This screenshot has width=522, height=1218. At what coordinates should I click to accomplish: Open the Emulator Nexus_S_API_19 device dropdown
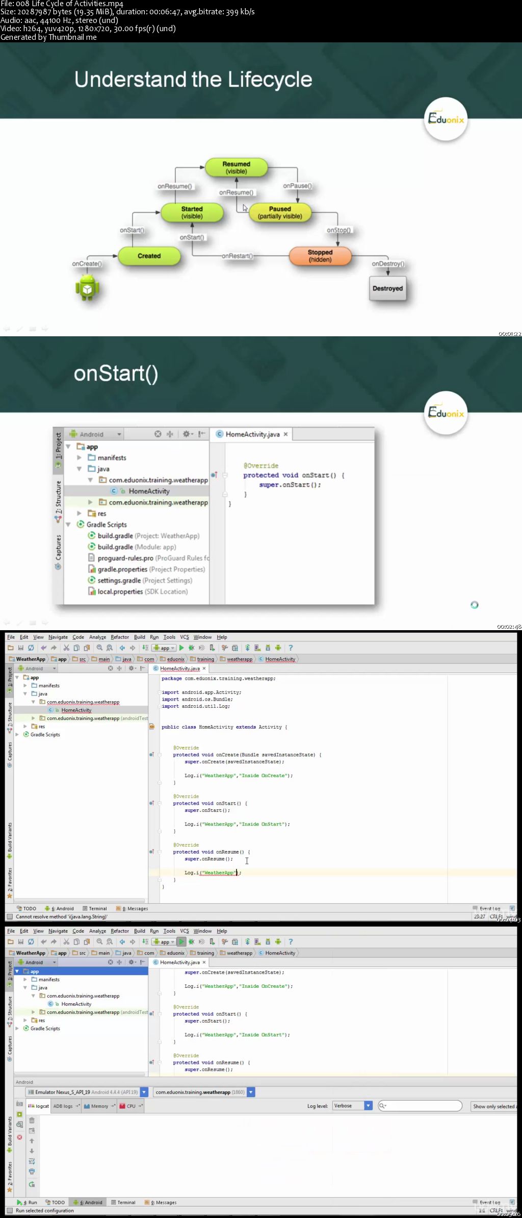pos(144,1092)
